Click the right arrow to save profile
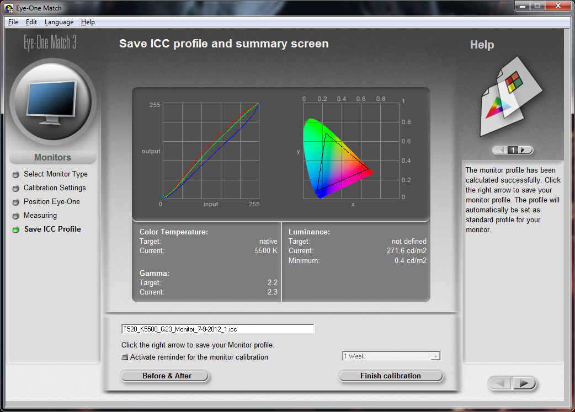575x412 pixels. coord(524,383)
